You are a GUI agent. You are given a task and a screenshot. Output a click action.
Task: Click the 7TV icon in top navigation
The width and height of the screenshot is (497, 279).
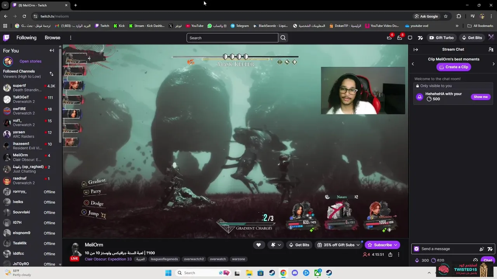[420, 38]
